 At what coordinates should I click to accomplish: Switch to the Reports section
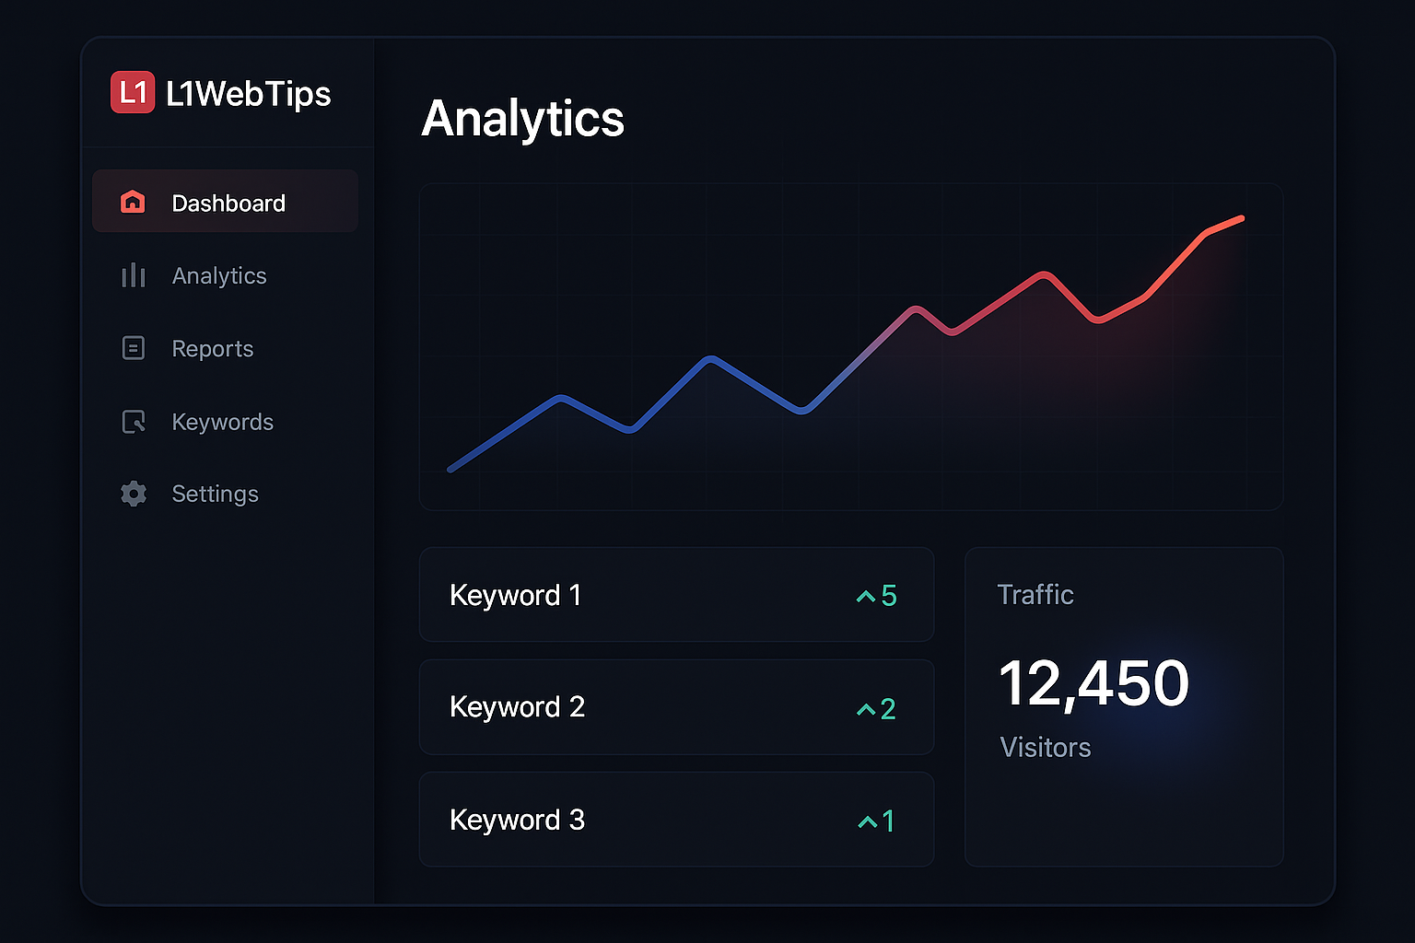pos(213,348)
